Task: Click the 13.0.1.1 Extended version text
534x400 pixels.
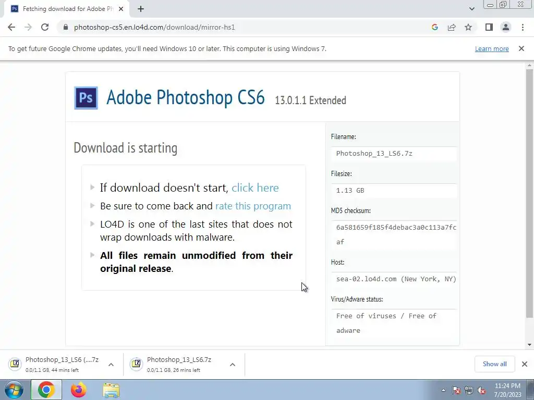Action: point(310,101)
